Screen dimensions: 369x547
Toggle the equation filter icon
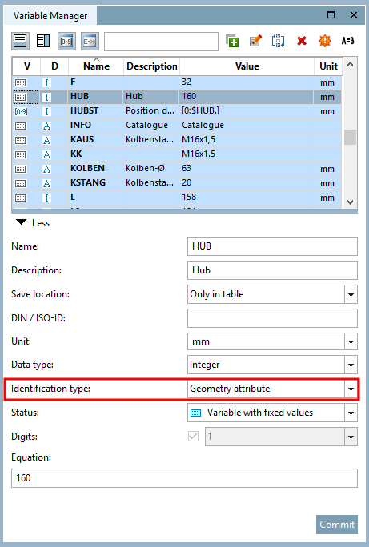click(x=90, y=41)
